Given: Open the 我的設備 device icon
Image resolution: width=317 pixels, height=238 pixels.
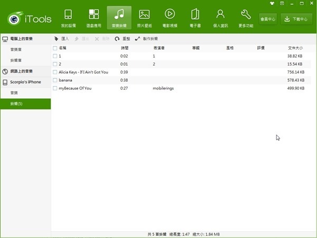Looking at the screenshot, I should click(68, 14).
